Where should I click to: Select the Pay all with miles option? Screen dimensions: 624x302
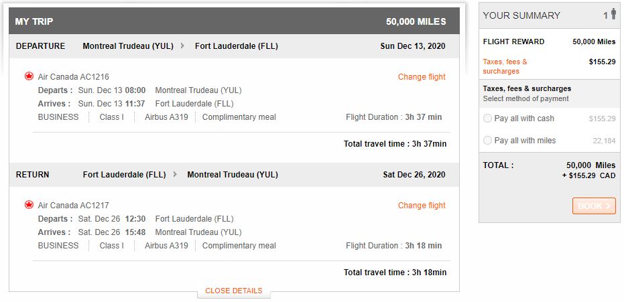pyautogui.click(x=487, y=141)
